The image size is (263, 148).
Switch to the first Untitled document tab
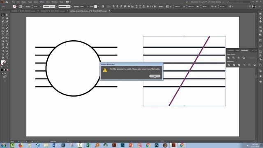pos(23,11)
